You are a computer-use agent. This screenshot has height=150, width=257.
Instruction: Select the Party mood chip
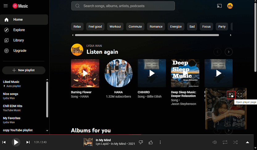[x=222, y=26]
